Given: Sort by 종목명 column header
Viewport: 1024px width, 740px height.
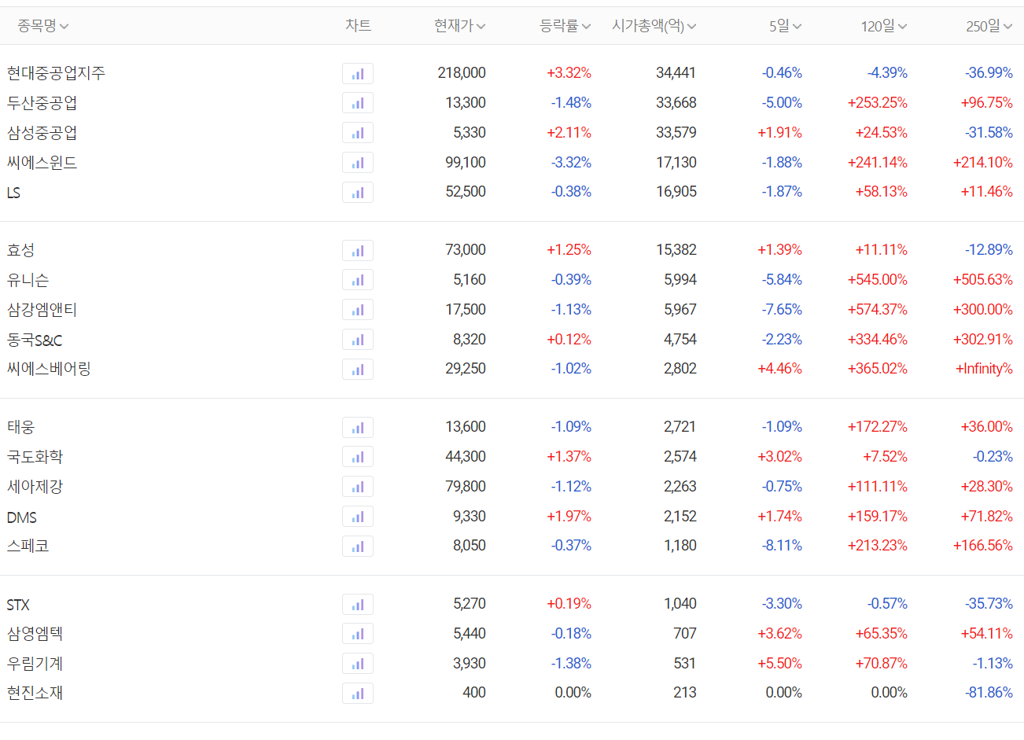Looking at the screenshot, I should (43, 26).
